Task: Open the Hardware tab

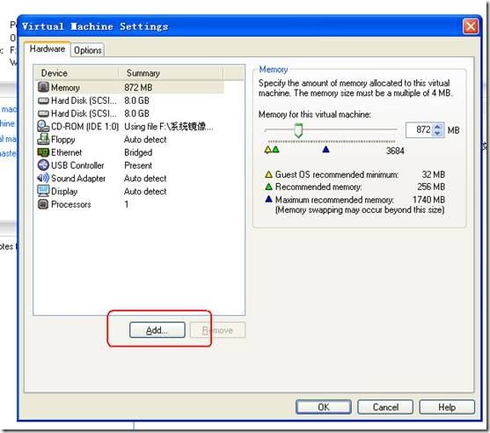Action: [x=48, y=49]
